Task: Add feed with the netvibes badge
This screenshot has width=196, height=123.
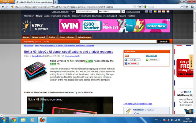Action: tap(153, 60)
